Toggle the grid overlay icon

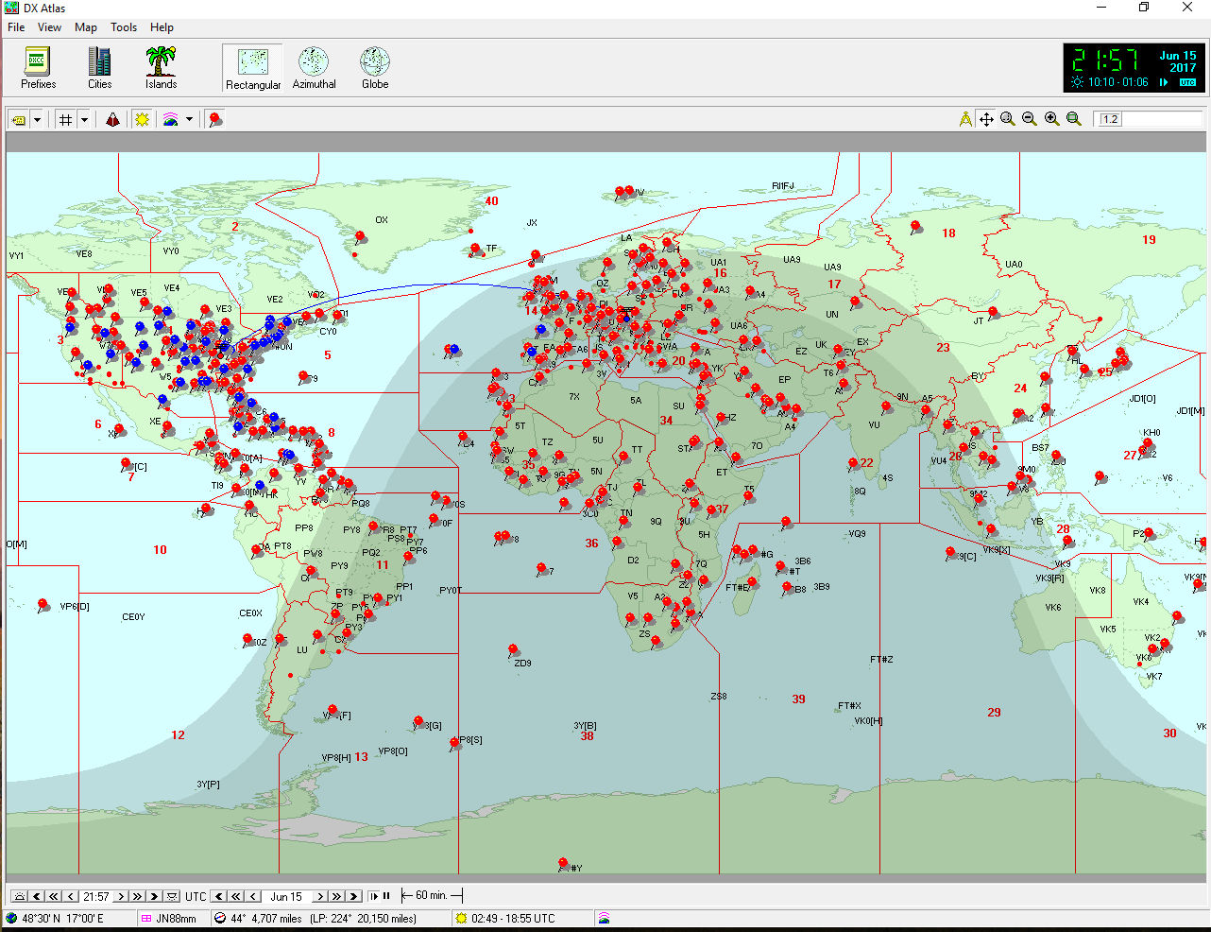click(65, 119)
